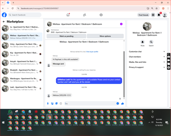This screenshot has height=136, width=171.
Task: View site information icon in address bar
Action: (18, 8)
